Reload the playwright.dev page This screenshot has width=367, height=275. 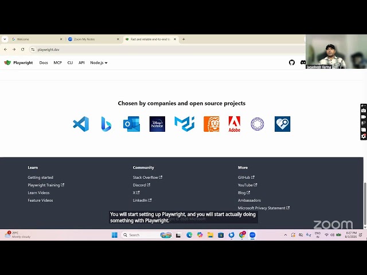[x=23, y=50]
